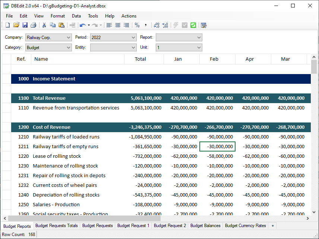Open the Tools menu
Image resolution: width=319 pixels, height=239 pixels.
pos(93,16)
